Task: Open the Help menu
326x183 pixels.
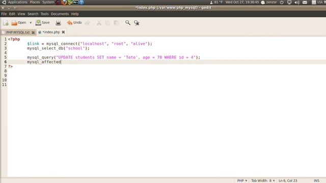Action: (x=75, y=14)
